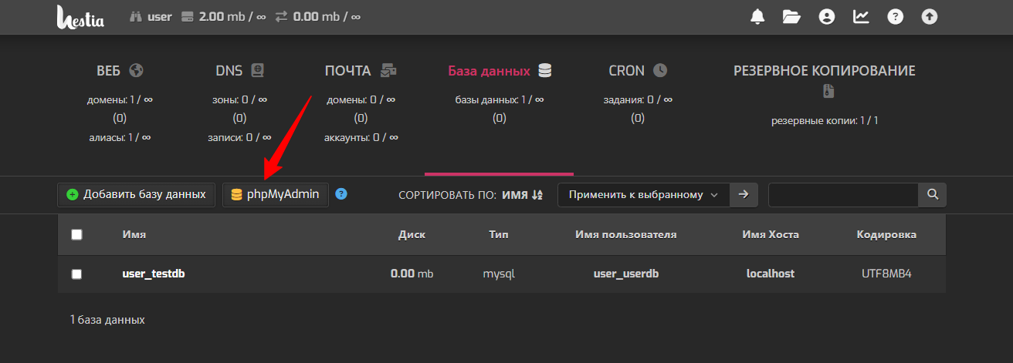Open the file manager folder icon

pyautogui.click(x=791, y=16)
